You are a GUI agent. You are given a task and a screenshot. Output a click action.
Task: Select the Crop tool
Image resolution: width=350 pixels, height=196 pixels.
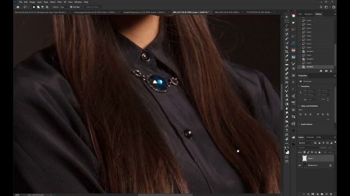tap(287, 52)
